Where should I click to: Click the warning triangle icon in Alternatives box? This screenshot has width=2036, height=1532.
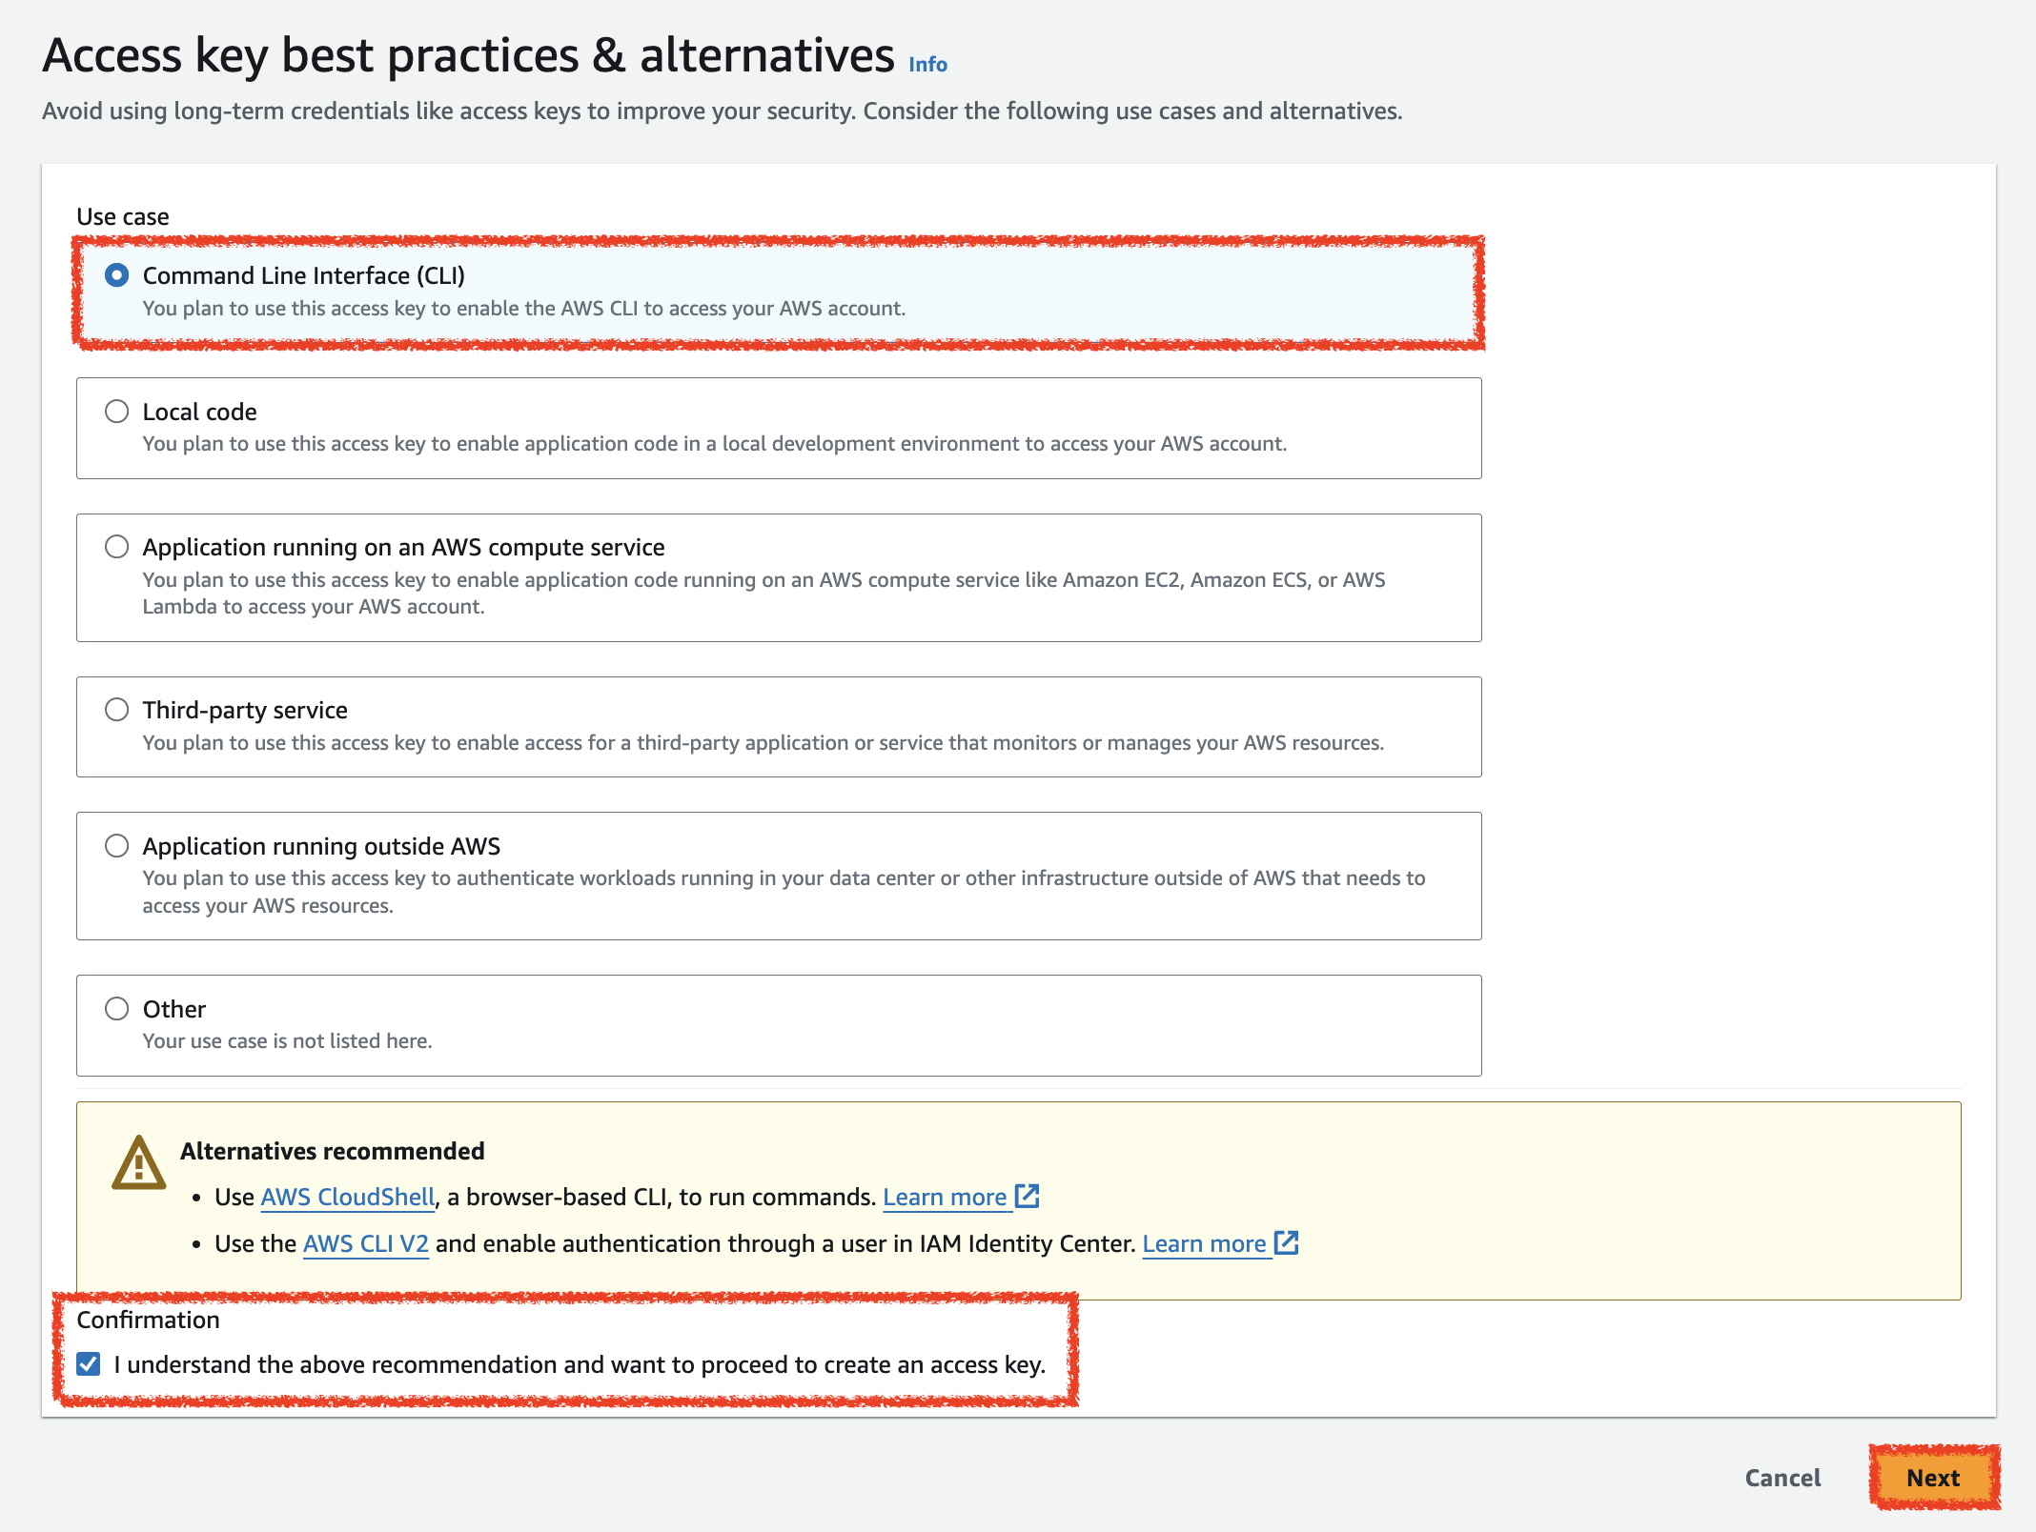[x=139, y=1162]
